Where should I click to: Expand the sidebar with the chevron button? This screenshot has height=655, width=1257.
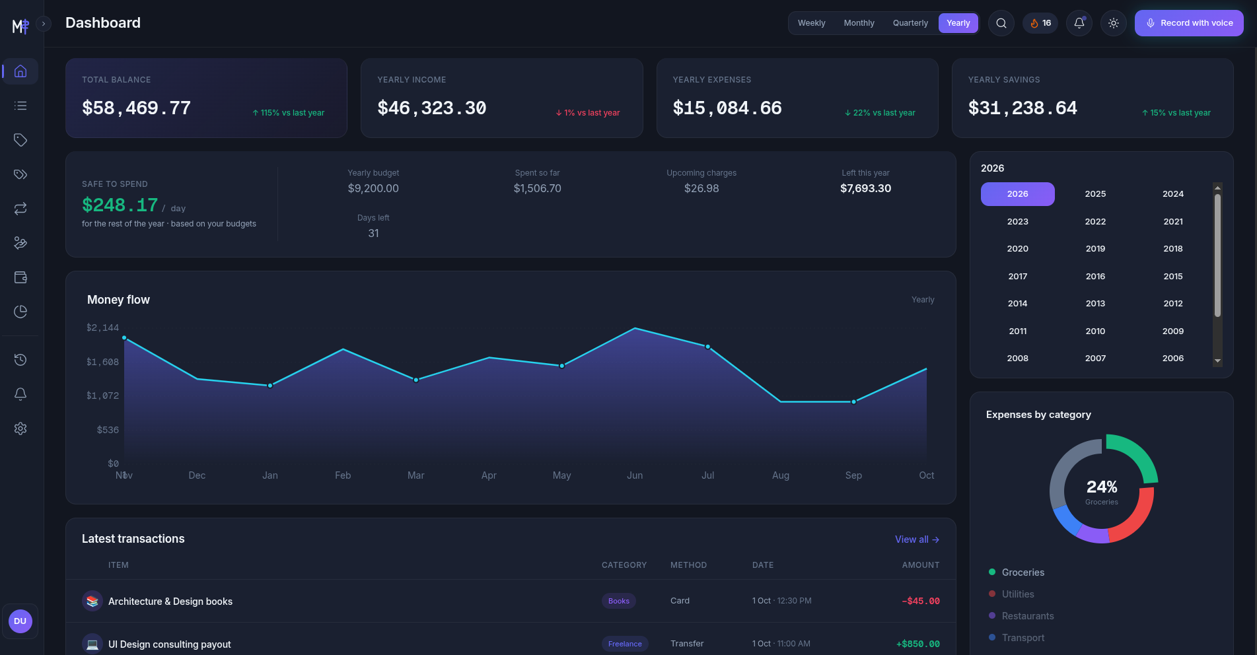(x=44, y=24)
